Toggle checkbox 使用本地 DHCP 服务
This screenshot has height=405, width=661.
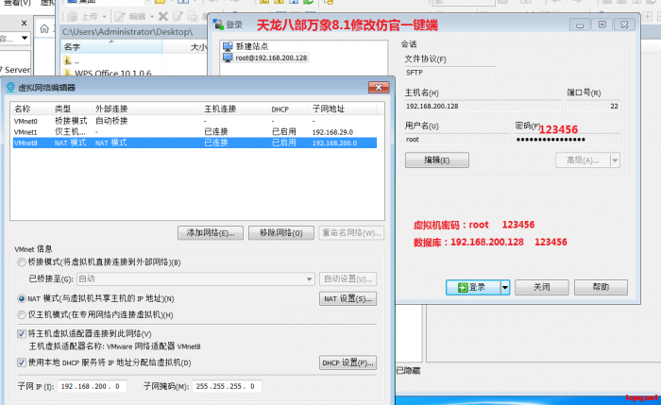tap(22, 363)
